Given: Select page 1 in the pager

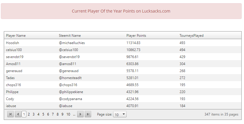Looking at the screenshot, I should point(24,114).
